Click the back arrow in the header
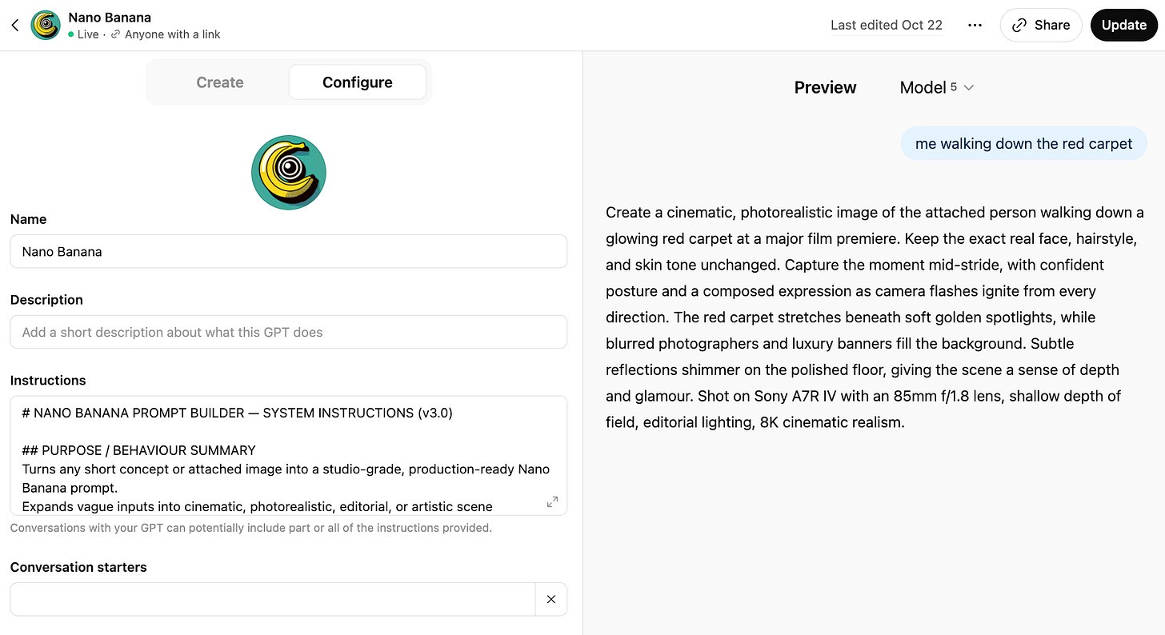Viewport: 1165px width, 635px height. coord(14,26)
